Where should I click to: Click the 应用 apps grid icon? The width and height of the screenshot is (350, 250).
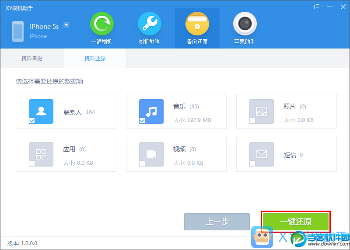(x=41, y=154)
